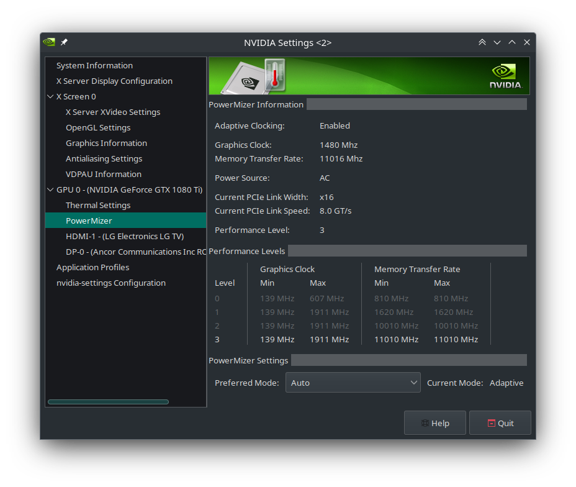The height and width of the screenshot is (487, 576).
Task: Click the PowerMizer Settings heading
Action: (x=248, y=360)
